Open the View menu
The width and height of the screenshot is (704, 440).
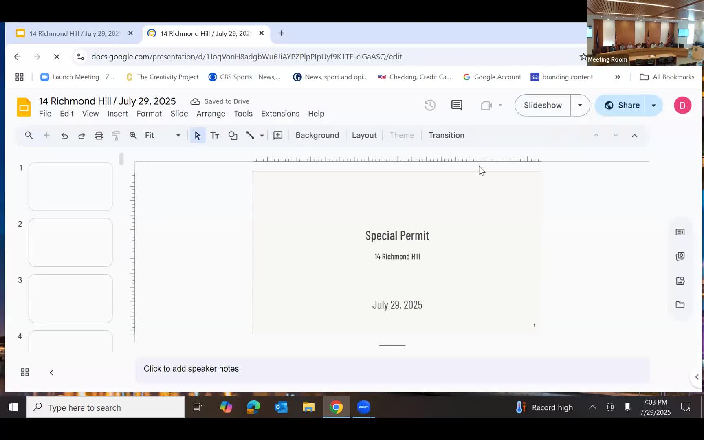[90, 114]
